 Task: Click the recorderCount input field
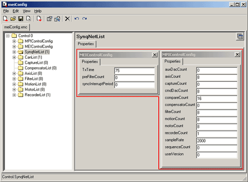click(x=217, y=134)
